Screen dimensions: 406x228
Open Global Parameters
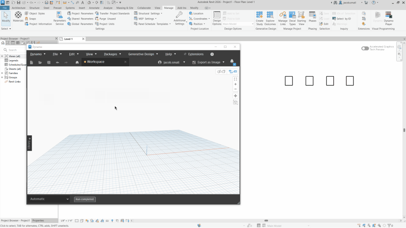click(x=80, y=24)
